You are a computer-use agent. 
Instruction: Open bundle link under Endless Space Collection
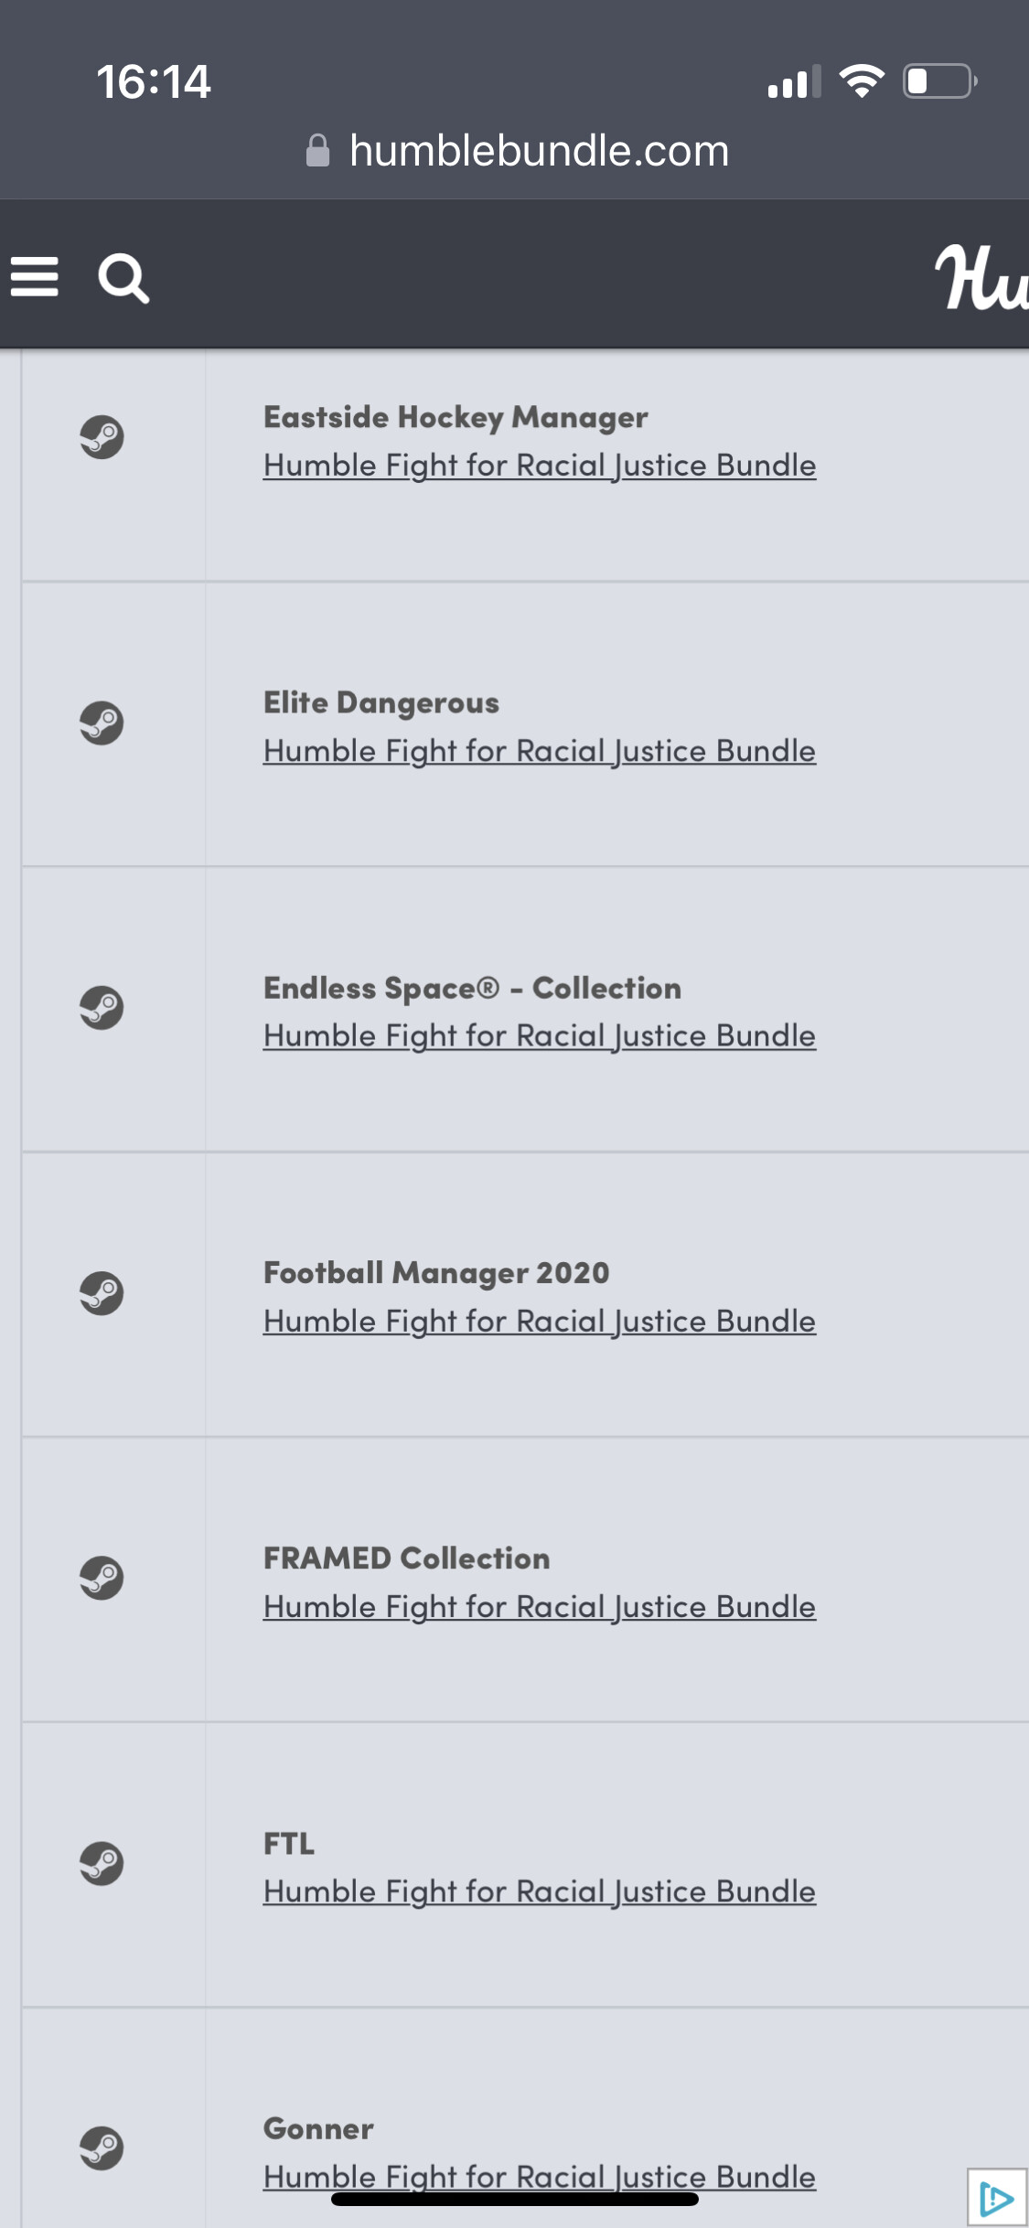point(539,1036)
